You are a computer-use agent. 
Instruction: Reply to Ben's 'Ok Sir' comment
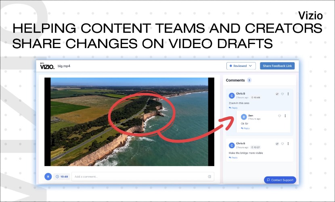pyautogui.click(x=245, y=128)
